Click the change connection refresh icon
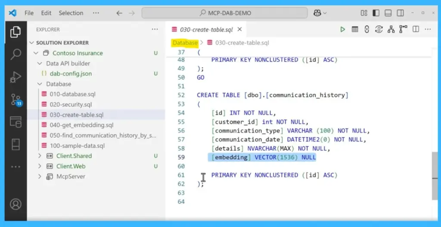This screenshot has height=227, width=441. [379, 29]
